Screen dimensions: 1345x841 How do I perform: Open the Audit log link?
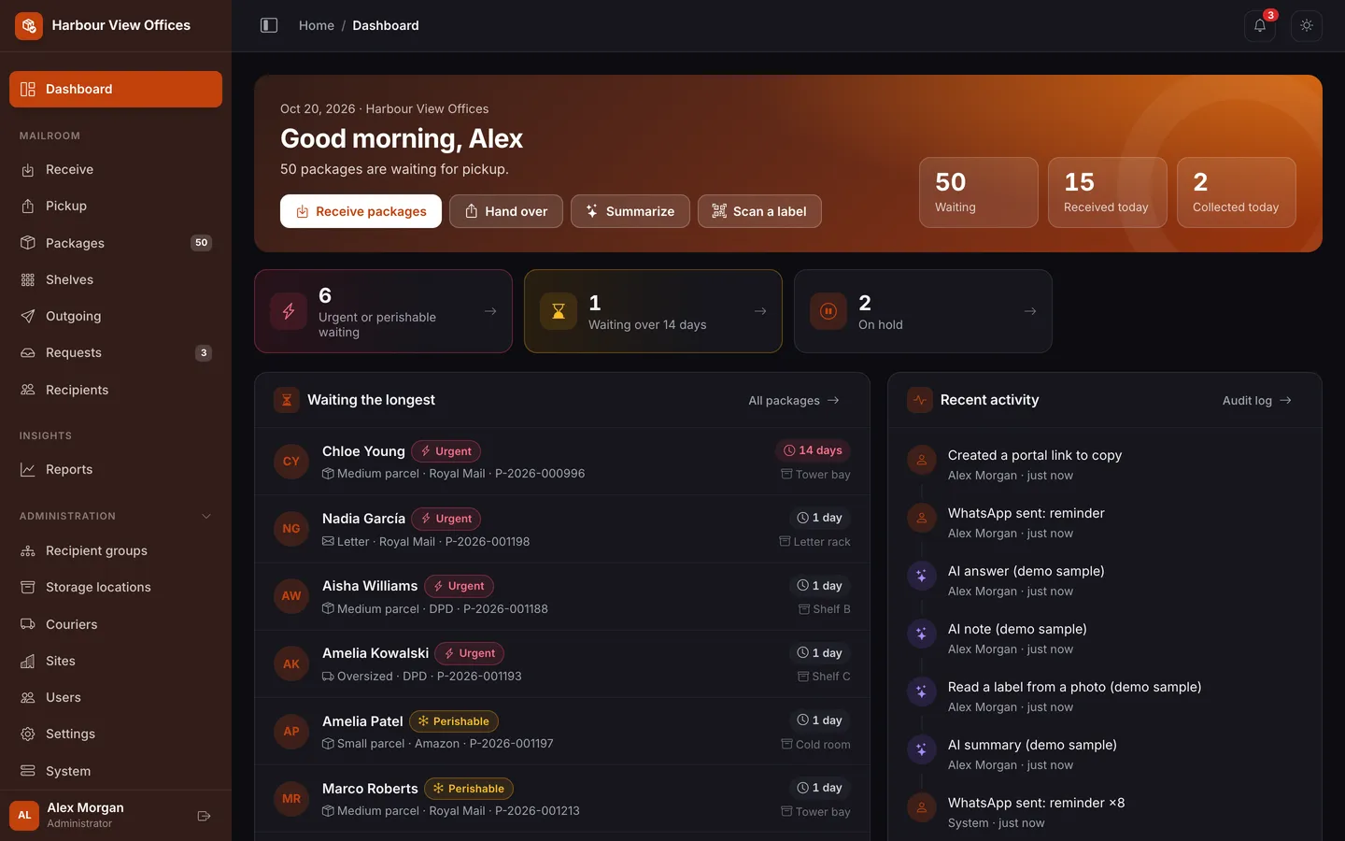pyautogui.click(x=1257, y=400)
